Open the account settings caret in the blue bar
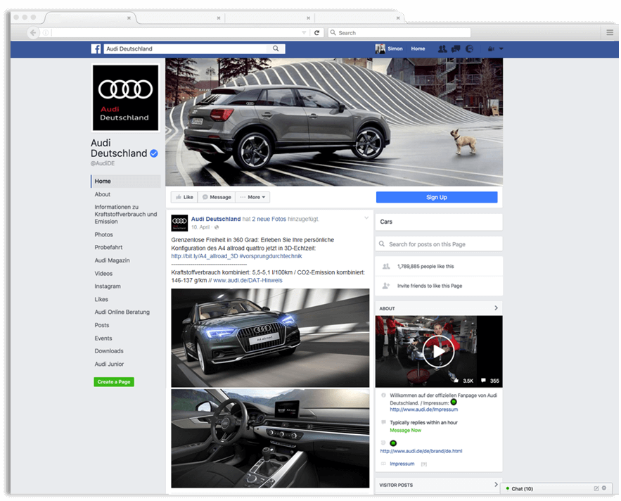621x501 pixels. 501,49
